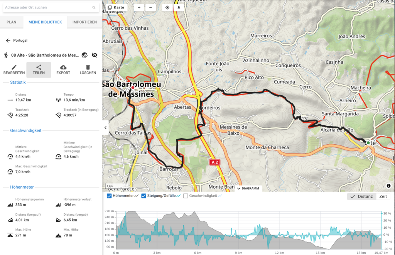Center map on my current location

coord(167,7)
